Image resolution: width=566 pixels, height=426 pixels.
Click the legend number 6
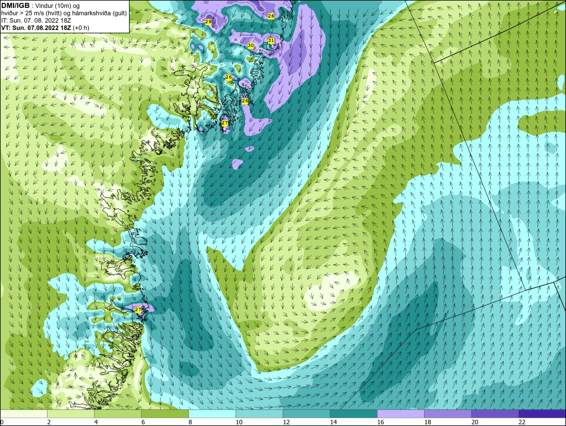pyautogui.click(x=143, y=423)
